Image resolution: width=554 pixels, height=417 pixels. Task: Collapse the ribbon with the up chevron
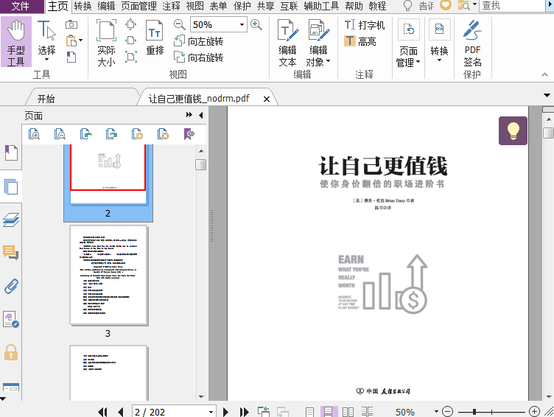click(544, 74)
